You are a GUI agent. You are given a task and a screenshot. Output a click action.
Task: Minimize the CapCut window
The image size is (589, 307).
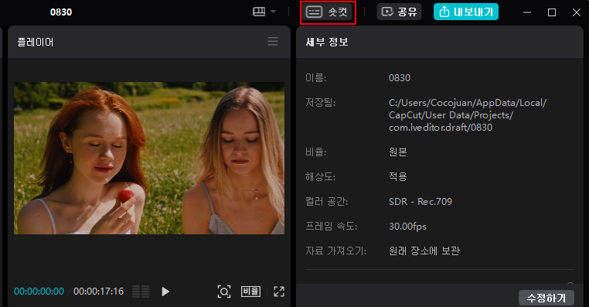point(527,12)
